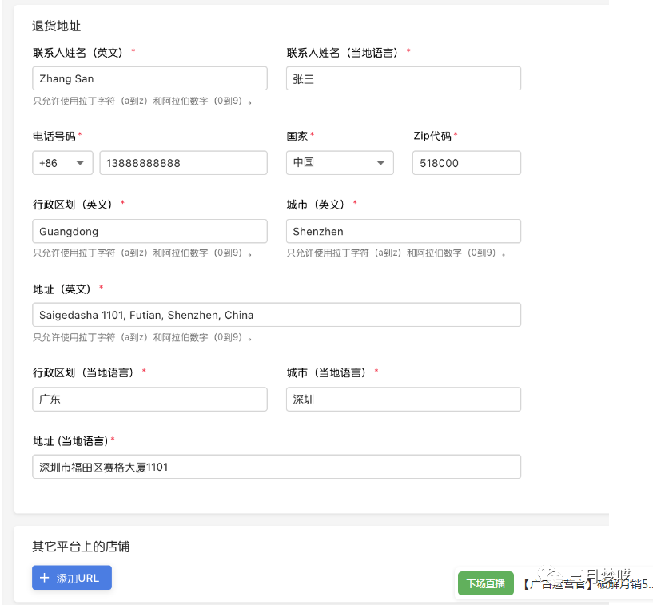The image size is (653, 605).
Task: Open the +86 country code dropdown
Action: tap(62, 163)
